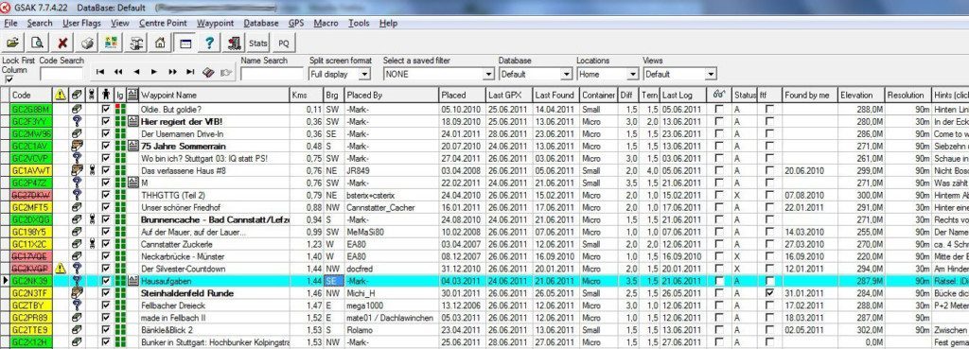Screen dimensions: 969x349
Task: Open the File menu
Action: [x=10, y=23]
